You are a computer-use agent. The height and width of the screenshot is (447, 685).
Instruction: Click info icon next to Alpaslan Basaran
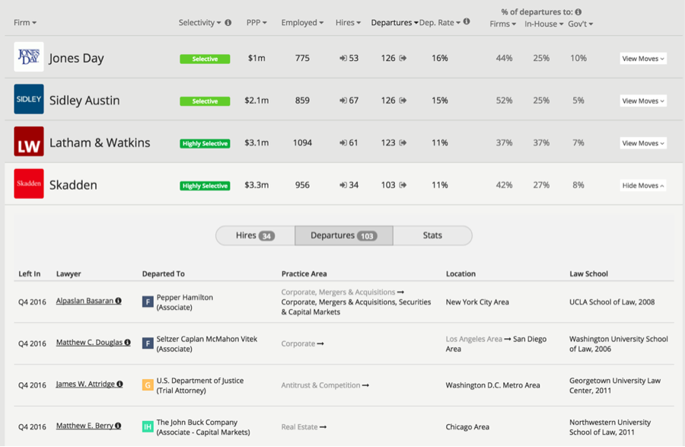119,301
